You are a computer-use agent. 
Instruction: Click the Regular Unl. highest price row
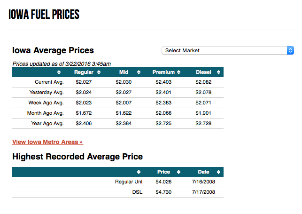[x=118, y=182]
